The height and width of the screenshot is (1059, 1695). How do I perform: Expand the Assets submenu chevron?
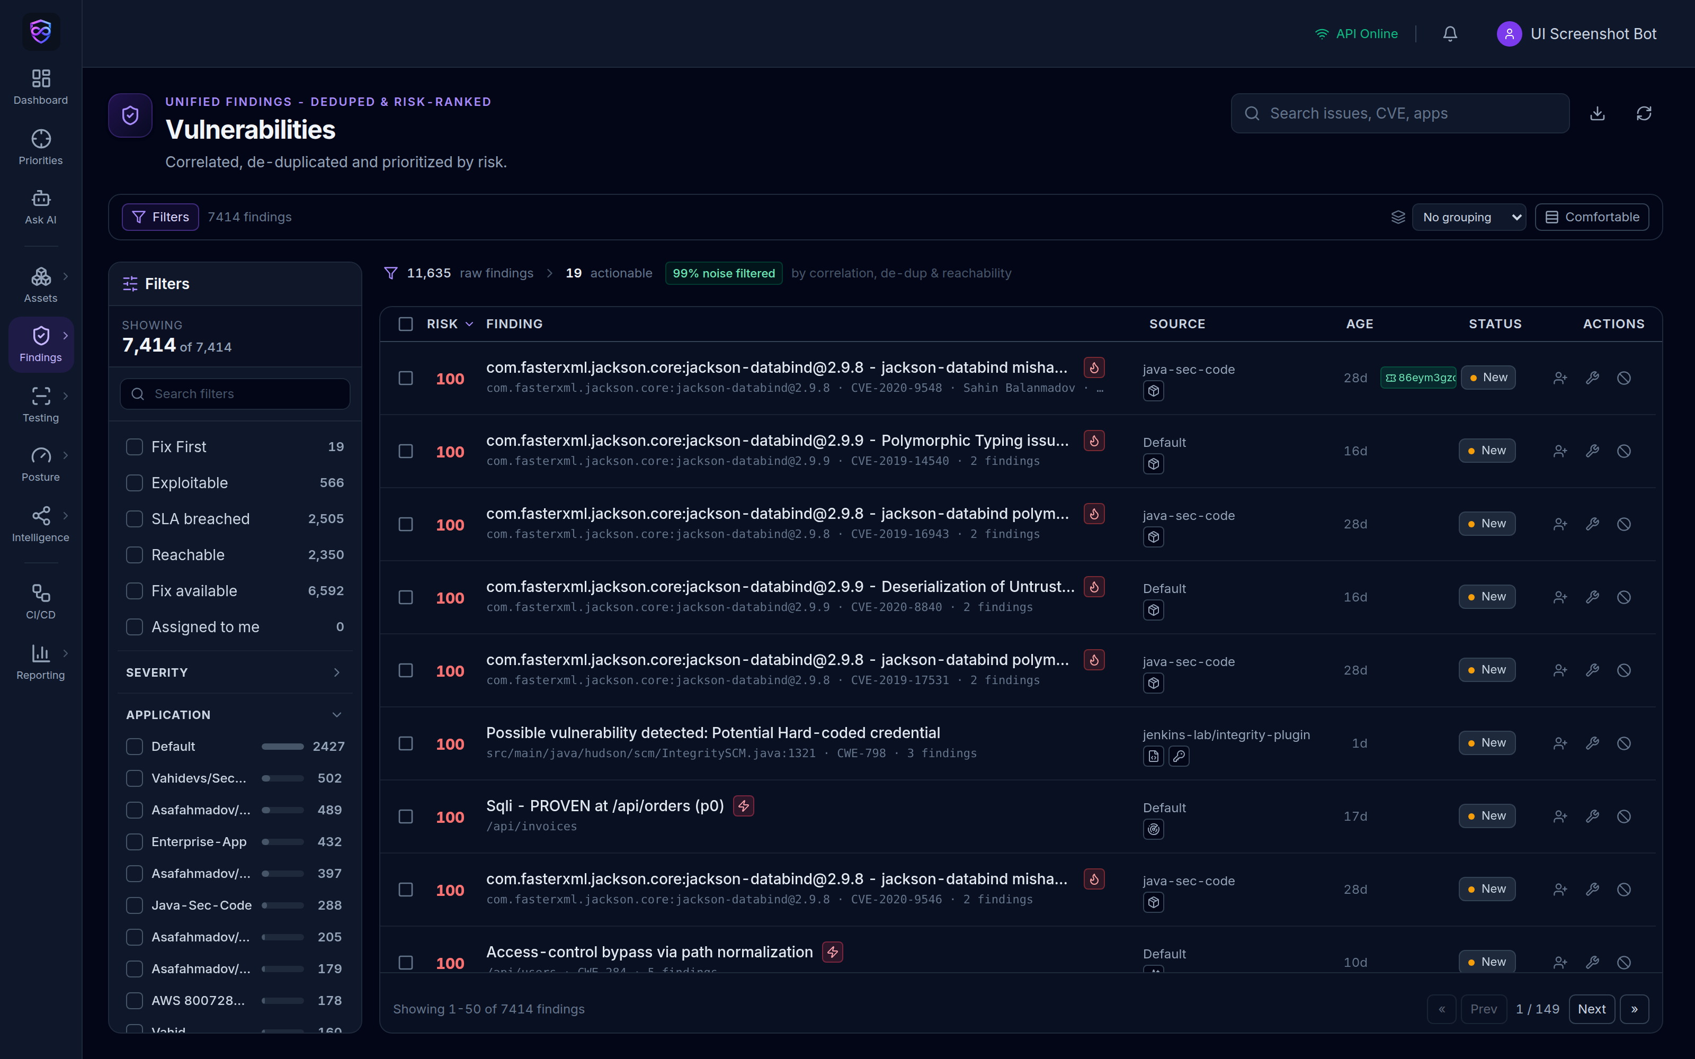(x=66, y=276)
